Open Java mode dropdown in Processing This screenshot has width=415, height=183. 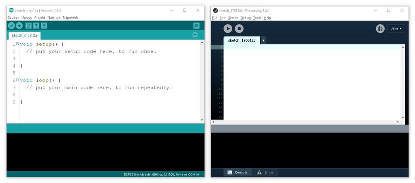coord(396,29)
